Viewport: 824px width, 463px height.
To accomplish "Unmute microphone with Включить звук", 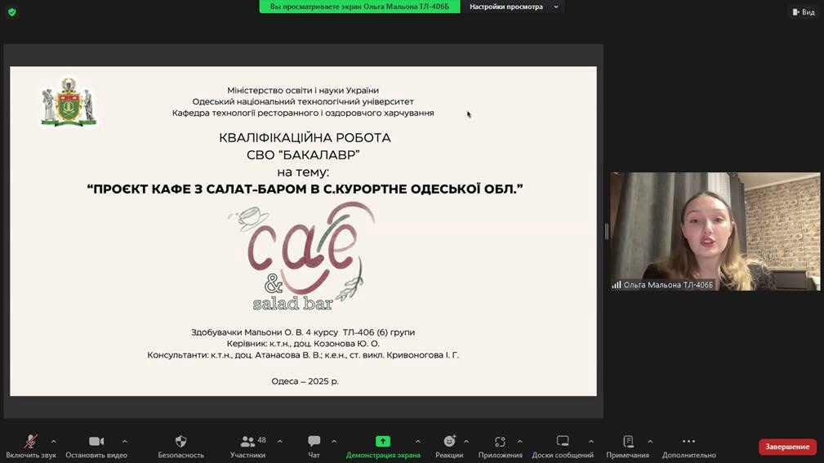I will pyautogui.click(x=31, y=446).
